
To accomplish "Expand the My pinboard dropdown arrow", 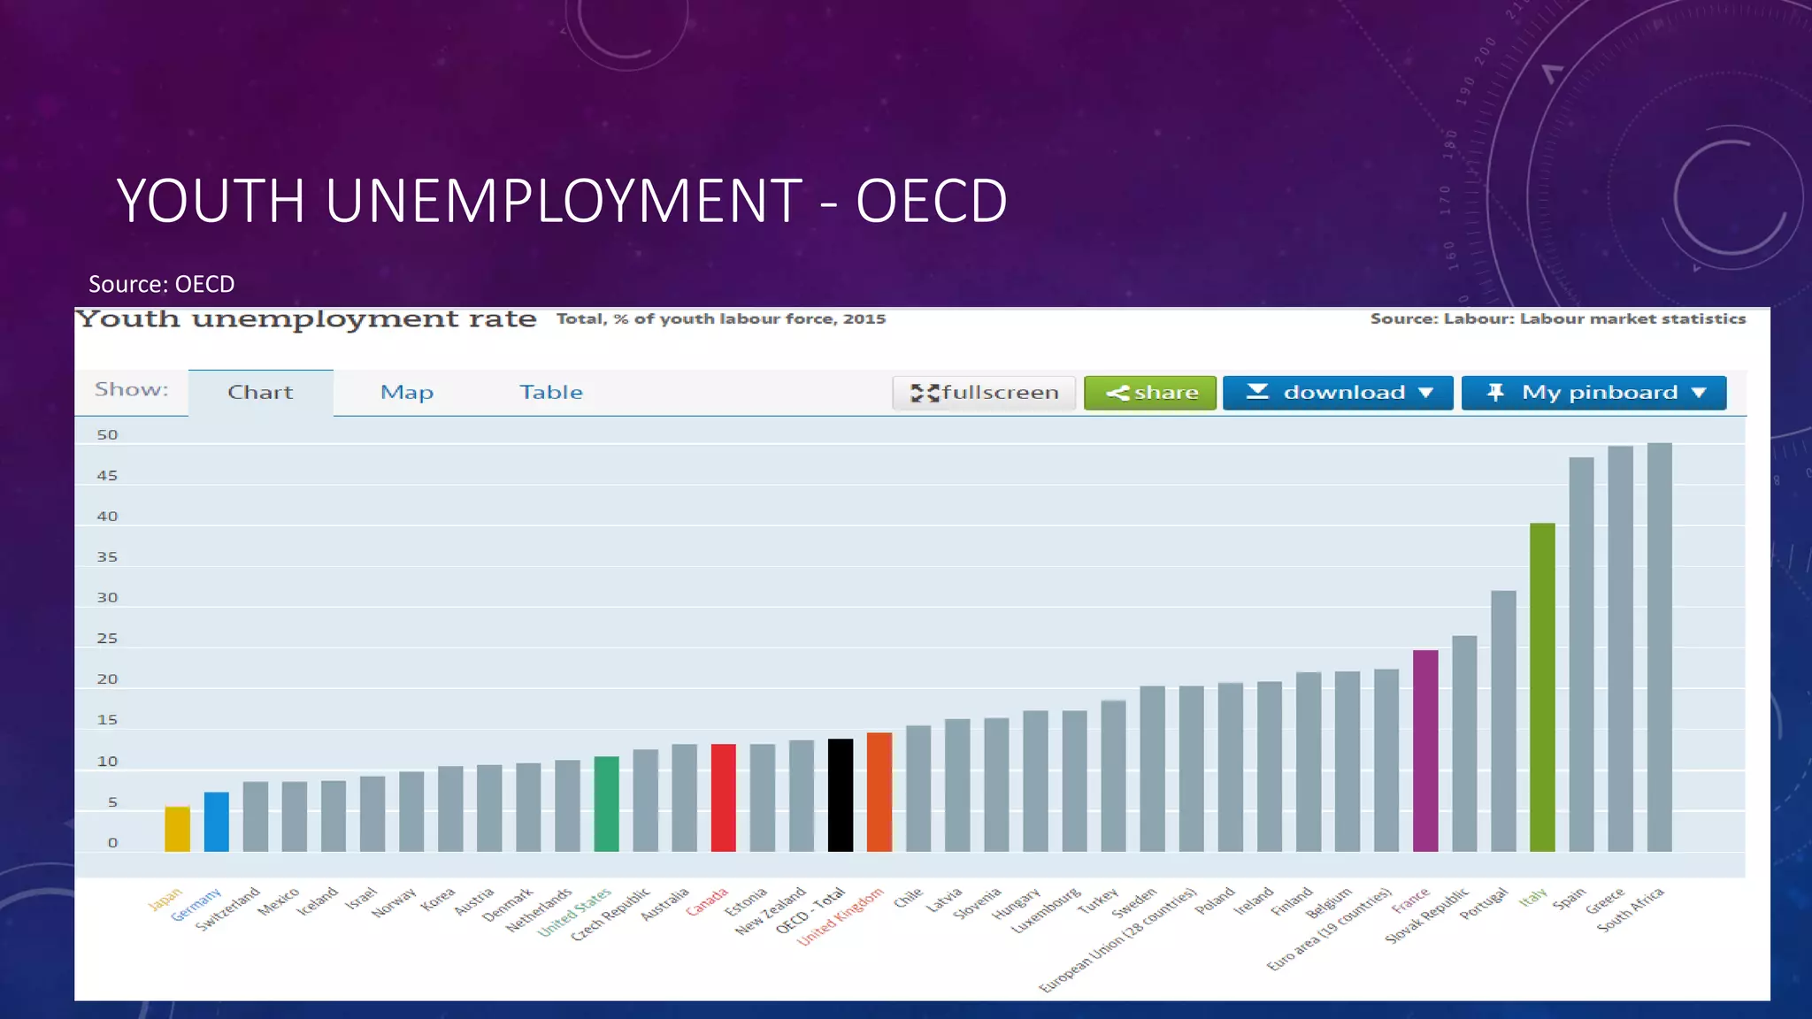I will 1699,393.
